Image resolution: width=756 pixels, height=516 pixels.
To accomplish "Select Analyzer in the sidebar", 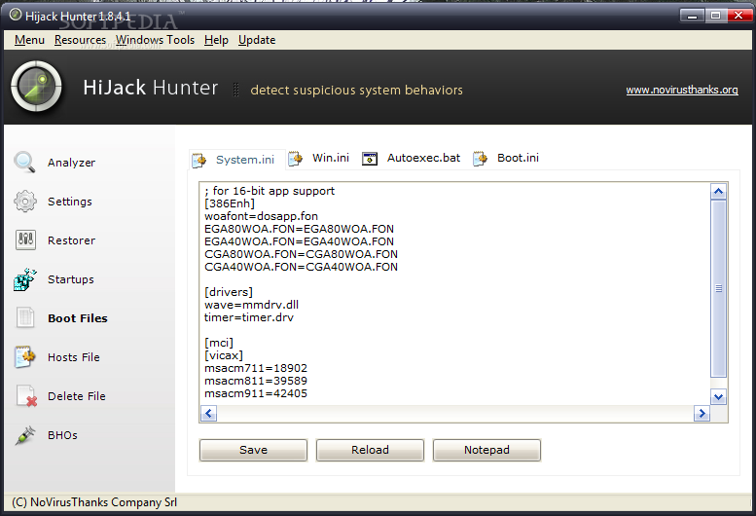I will tap(71, 163).
